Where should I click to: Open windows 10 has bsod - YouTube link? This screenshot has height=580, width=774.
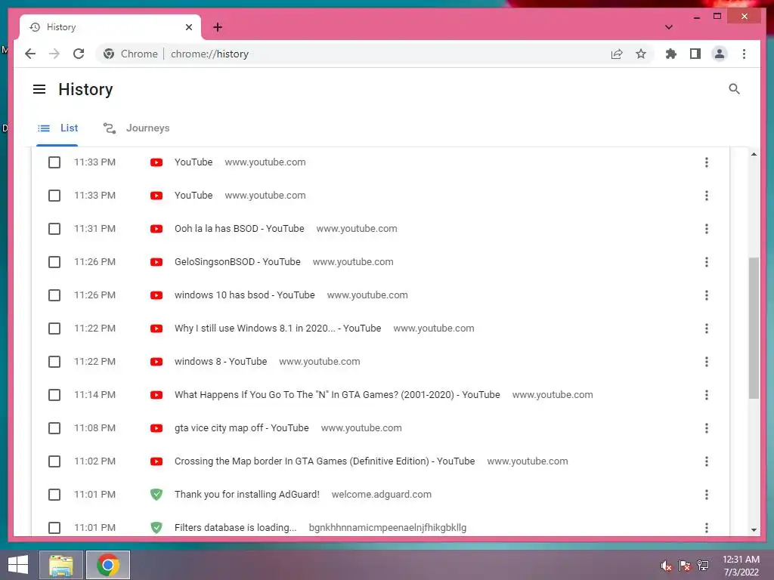point(244,295)
